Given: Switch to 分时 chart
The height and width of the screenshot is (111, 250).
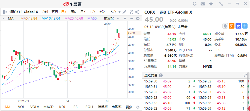Looking at the screenshot, I should [45, 12].
